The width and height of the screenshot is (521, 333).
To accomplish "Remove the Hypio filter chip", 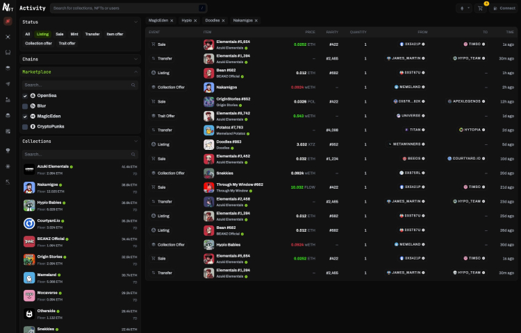I will pos(195,21).
